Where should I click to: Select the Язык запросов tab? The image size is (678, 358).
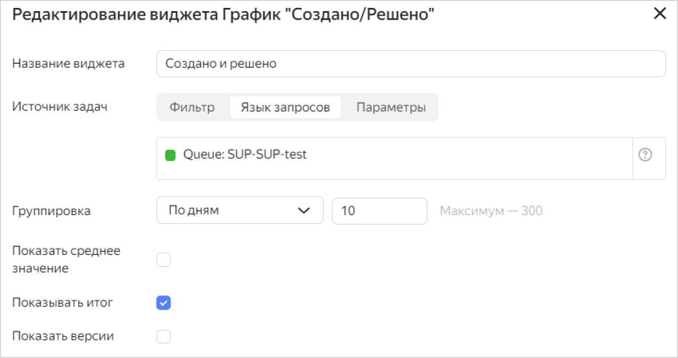point(285,107)
